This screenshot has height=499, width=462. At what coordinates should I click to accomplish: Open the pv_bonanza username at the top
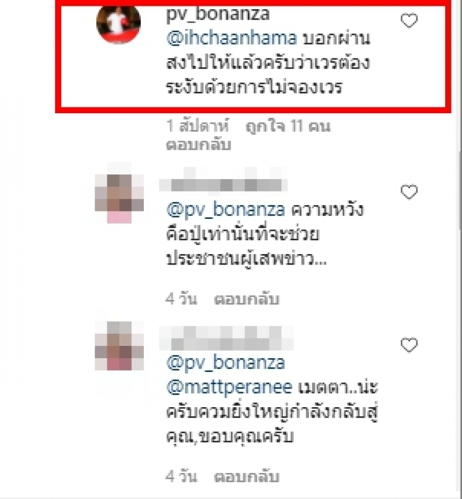pyautogui.click(x=218, y=14)
